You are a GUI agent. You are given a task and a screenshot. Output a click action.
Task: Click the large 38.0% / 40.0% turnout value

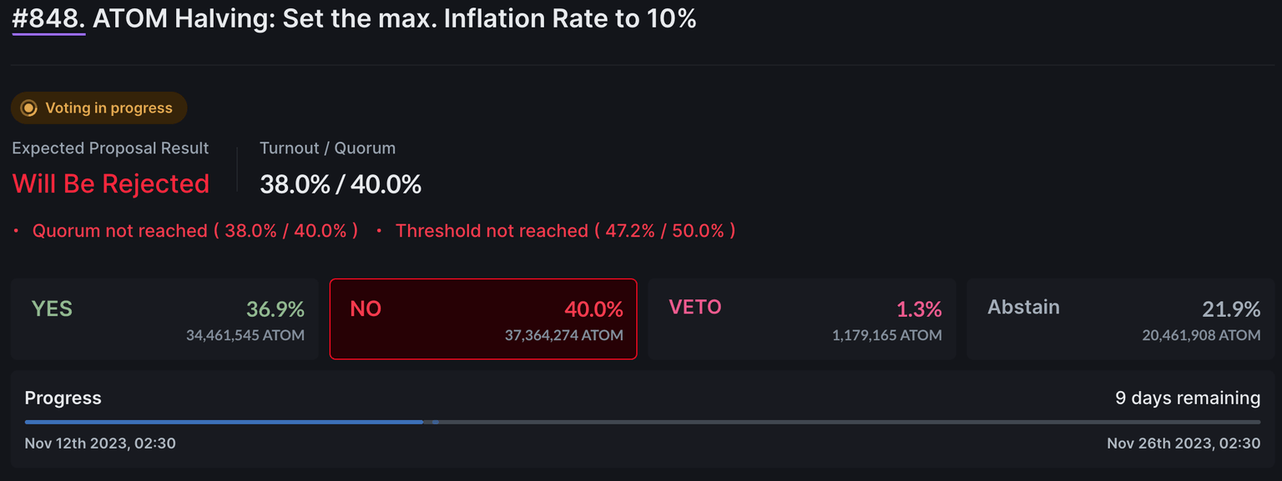341,184
